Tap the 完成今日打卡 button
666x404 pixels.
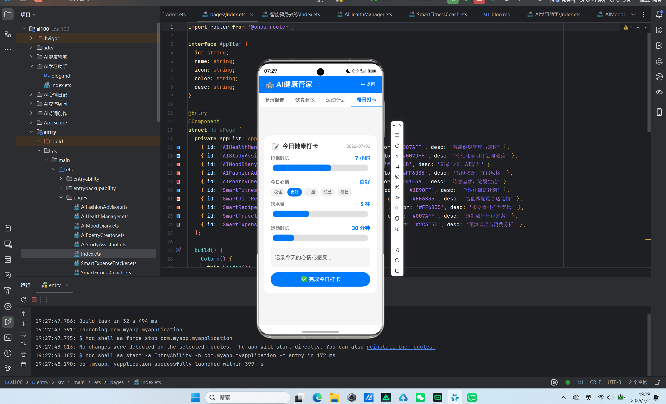[x=320, y=279]
